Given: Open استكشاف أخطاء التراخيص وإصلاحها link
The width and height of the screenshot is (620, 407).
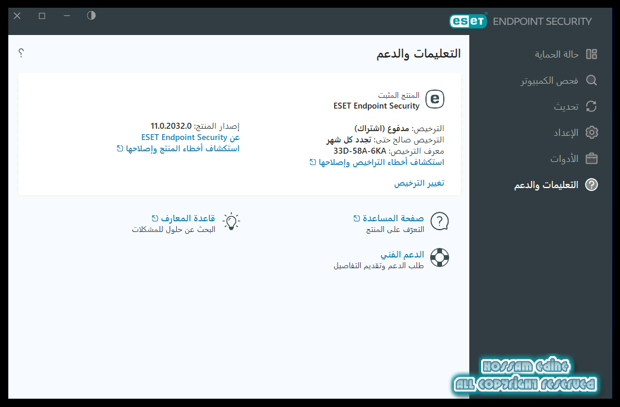Looking at the screenshot, I should click(381, 162).
